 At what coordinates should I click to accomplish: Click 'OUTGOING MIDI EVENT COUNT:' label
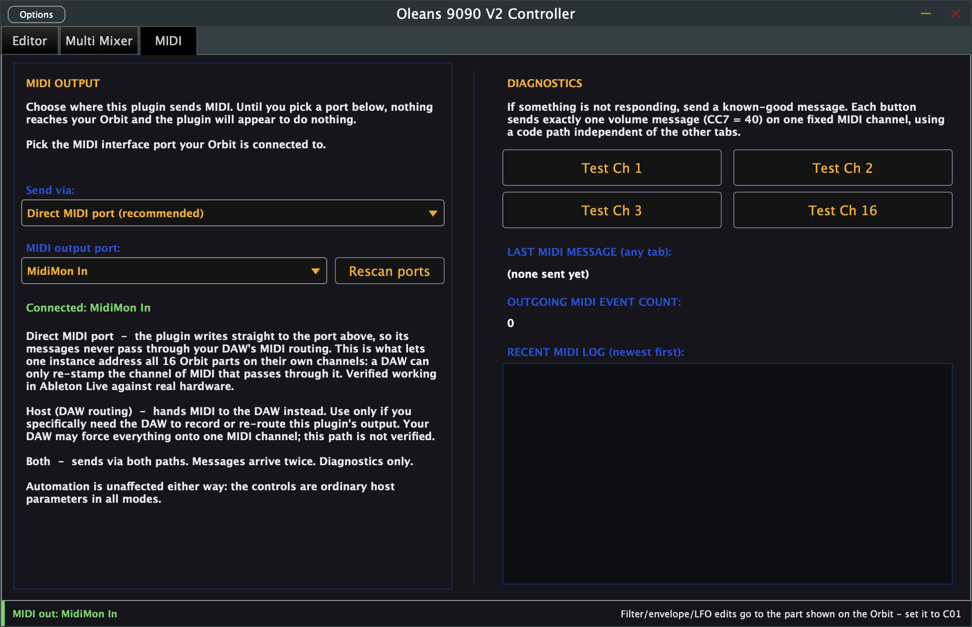[594, 302]
